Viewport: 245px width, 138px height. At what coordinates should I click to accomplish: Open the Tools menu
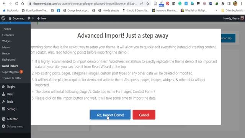tap(8, 102)
